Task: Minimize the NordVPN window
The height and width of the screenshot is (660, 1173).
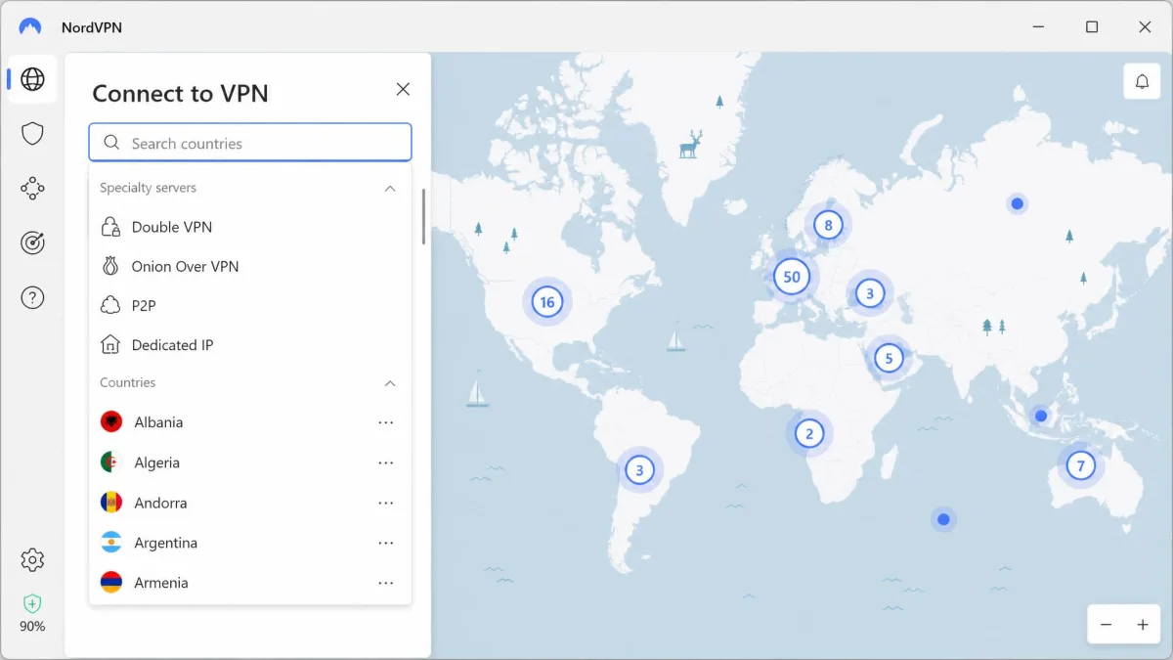Action: [x=1039, y=26]
